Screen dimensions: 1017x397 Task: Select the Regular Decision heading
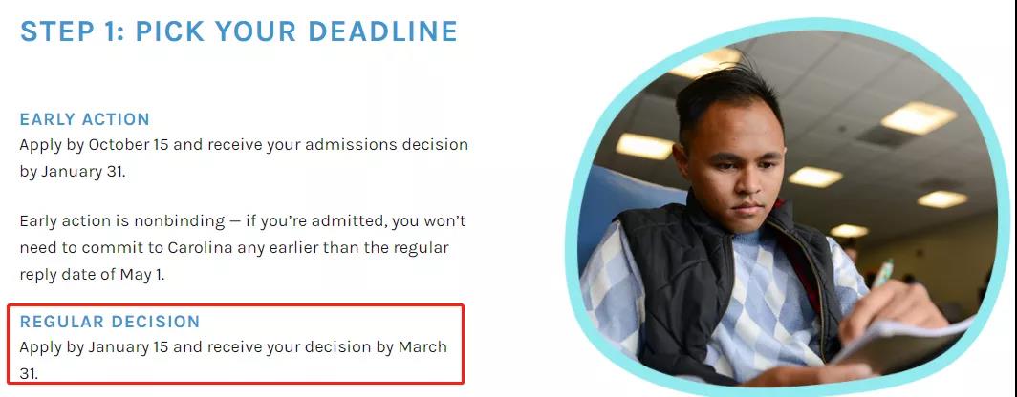[110, 322]
